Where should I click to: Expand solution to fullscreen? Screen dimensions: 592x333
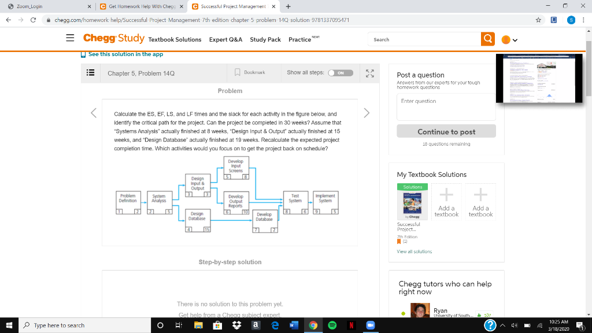tap(369, 73)
